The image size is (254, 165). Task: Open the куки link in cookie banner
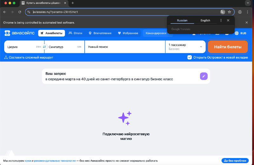click(x=28, y=161)
